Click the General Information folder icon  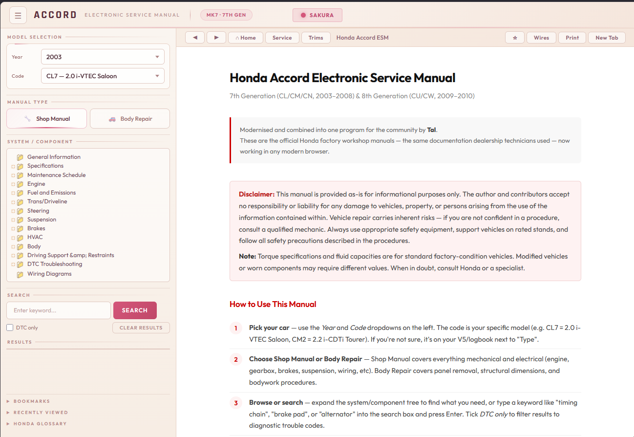pyautogui.click(x=20, y=157)
